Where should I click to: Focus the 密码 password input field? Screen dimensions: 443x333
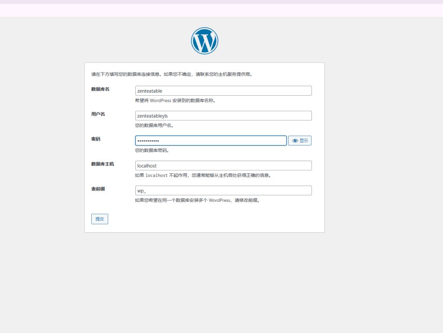[211, 140]
